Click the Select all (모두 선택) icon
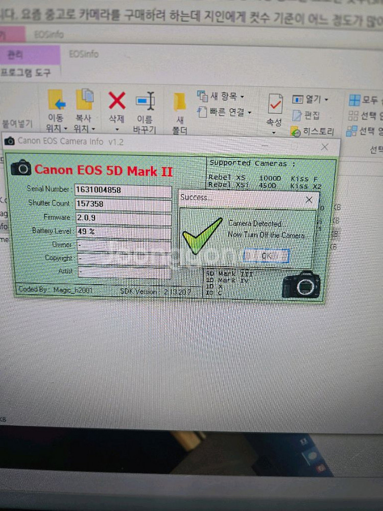The height and width of the screenshot is (511, 383). tap(354, 100)
